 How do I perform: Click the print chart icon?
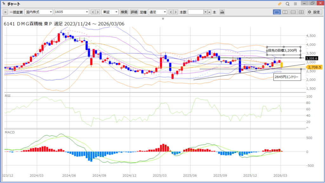pyautogui.click(x=222, y=12)
